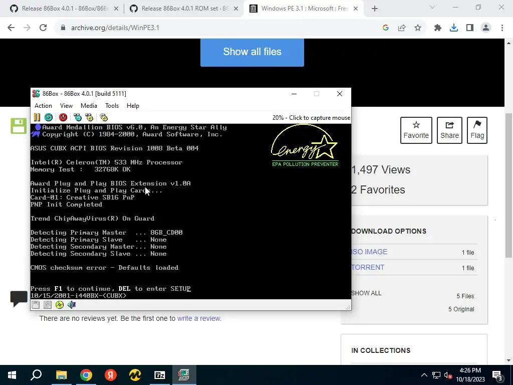Open the Tools menu in 86Box
Viewport: 513px width, 385px height.
112,106
